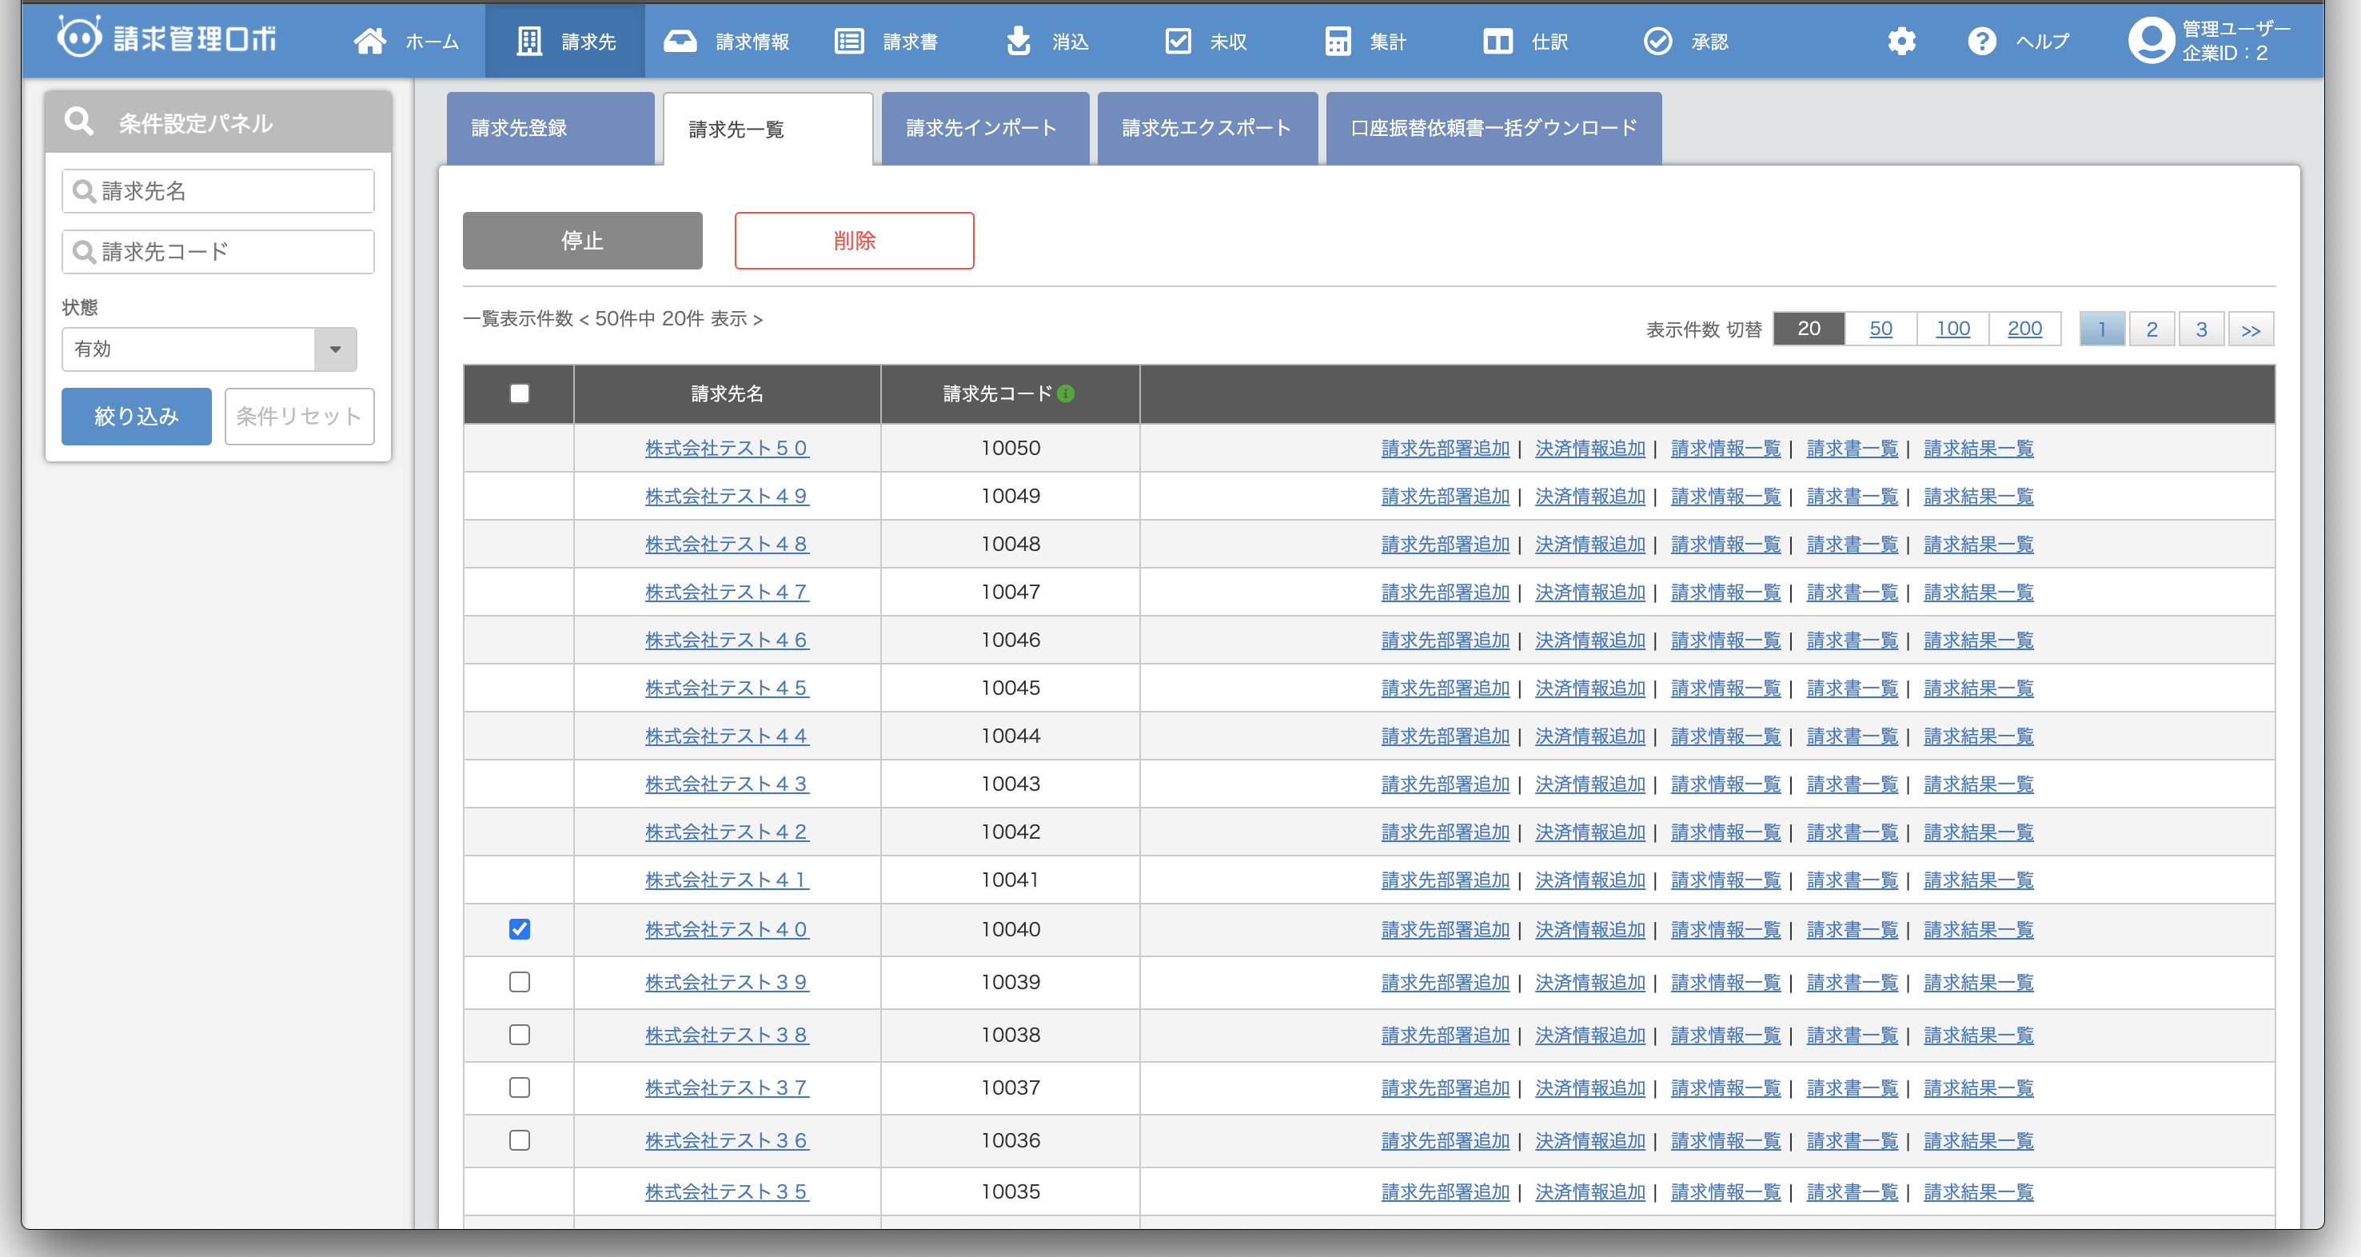Click the 管理ユーザー avatar icon

(2150, 42)
